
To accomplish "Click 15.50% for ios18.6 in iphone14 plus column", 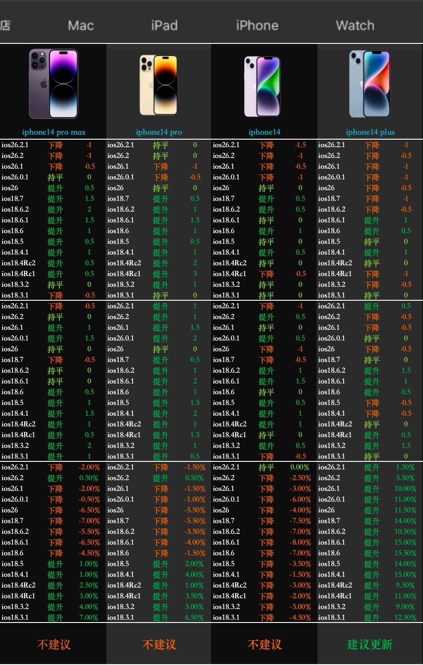I will coord(405,553).
